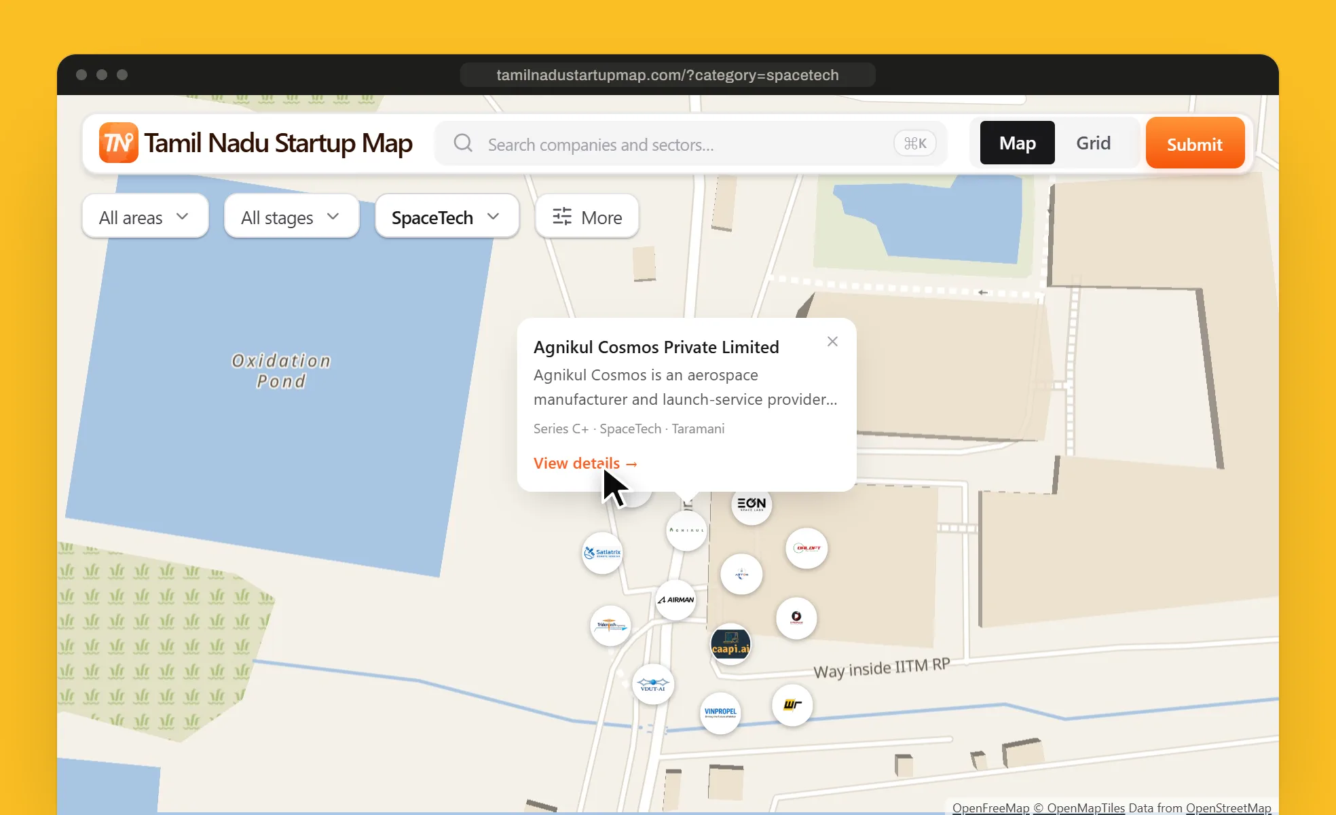Click the EON Space Labs map marker
Viewport: 1336px width, 815px height.
pos(751,504)
